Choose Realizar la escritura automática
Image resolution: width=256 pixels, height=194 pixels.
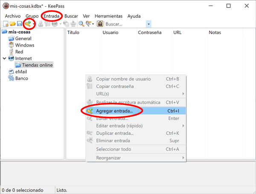pyautogui.click(x=136, y=102)
